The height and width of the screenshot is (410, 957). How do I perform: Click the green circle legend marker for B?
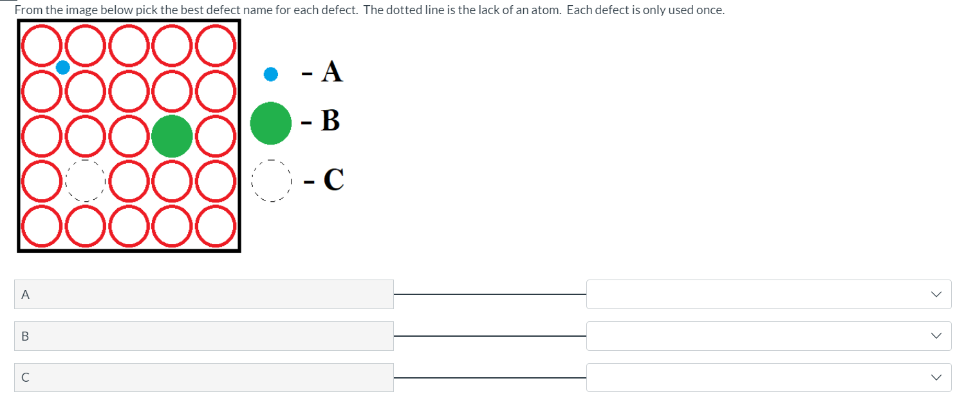[x=270, y=123]
